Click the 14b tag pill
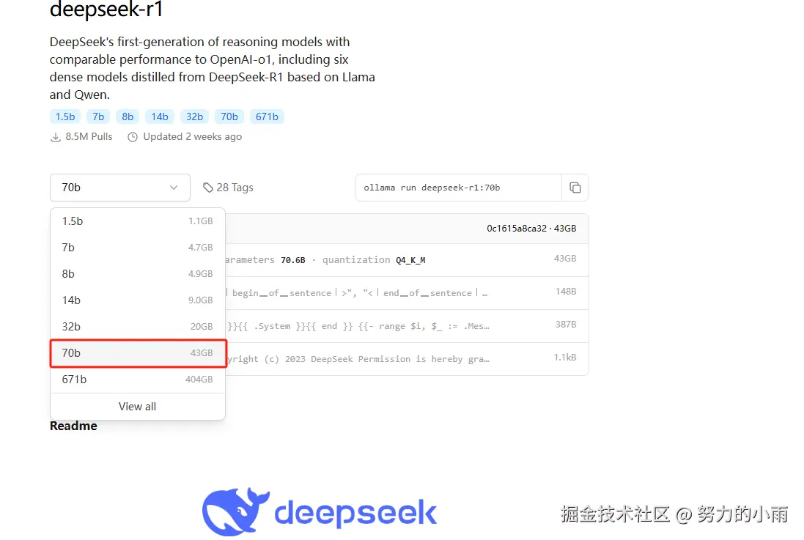The width and height of the screenshot is (804, 540). 160,117
